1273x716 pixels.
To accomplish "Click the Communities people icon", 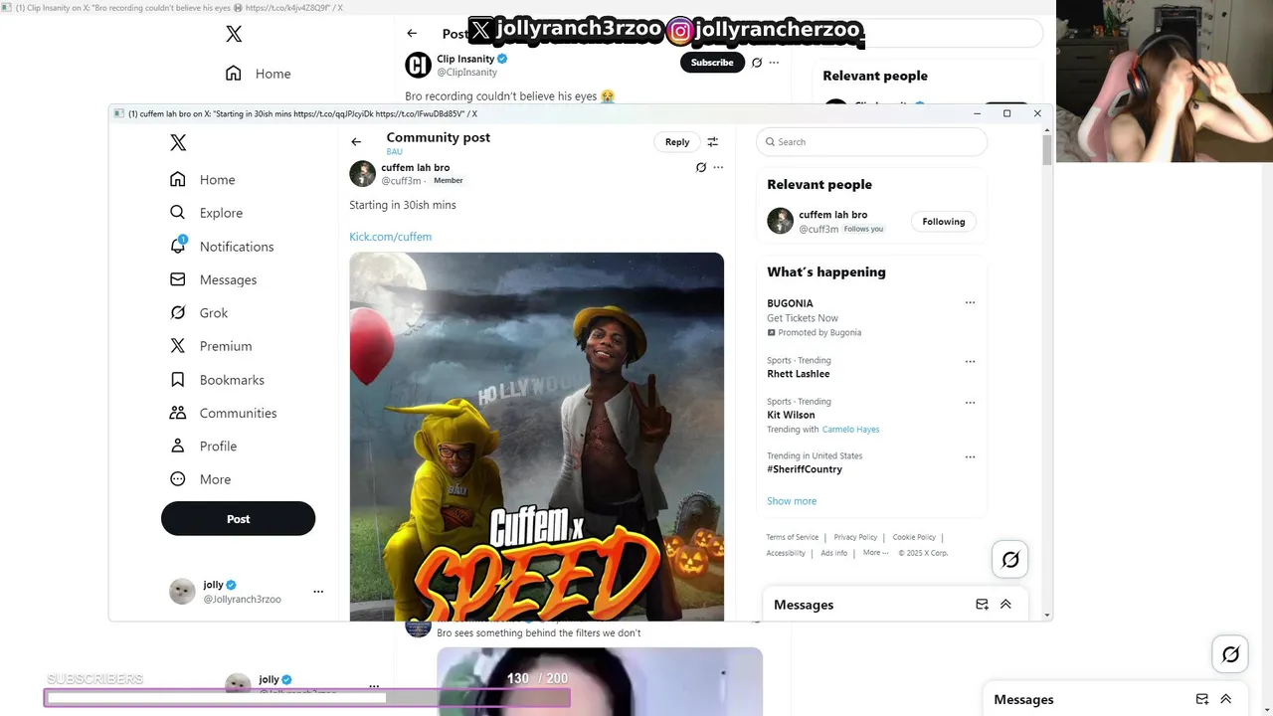I will pyautogui.click(x=178, y=413).
